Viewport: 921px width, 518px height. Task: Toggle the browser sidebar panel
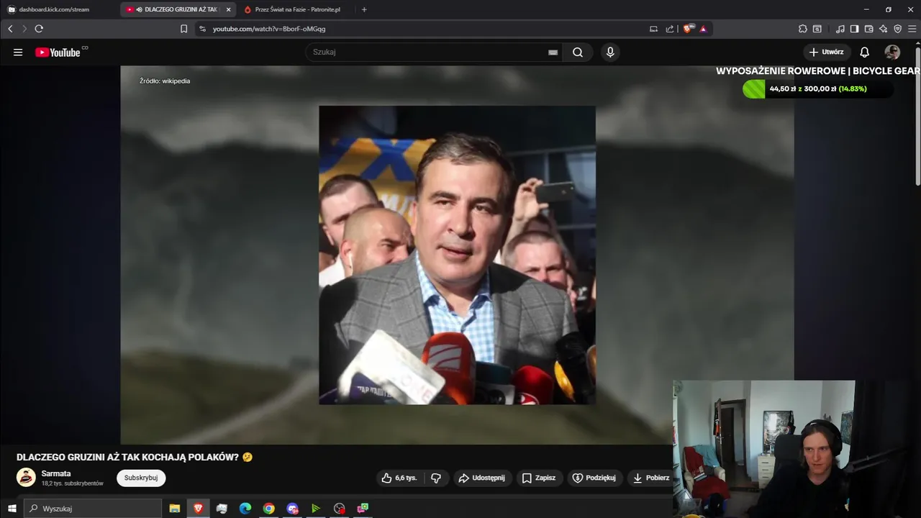point(854,29)
